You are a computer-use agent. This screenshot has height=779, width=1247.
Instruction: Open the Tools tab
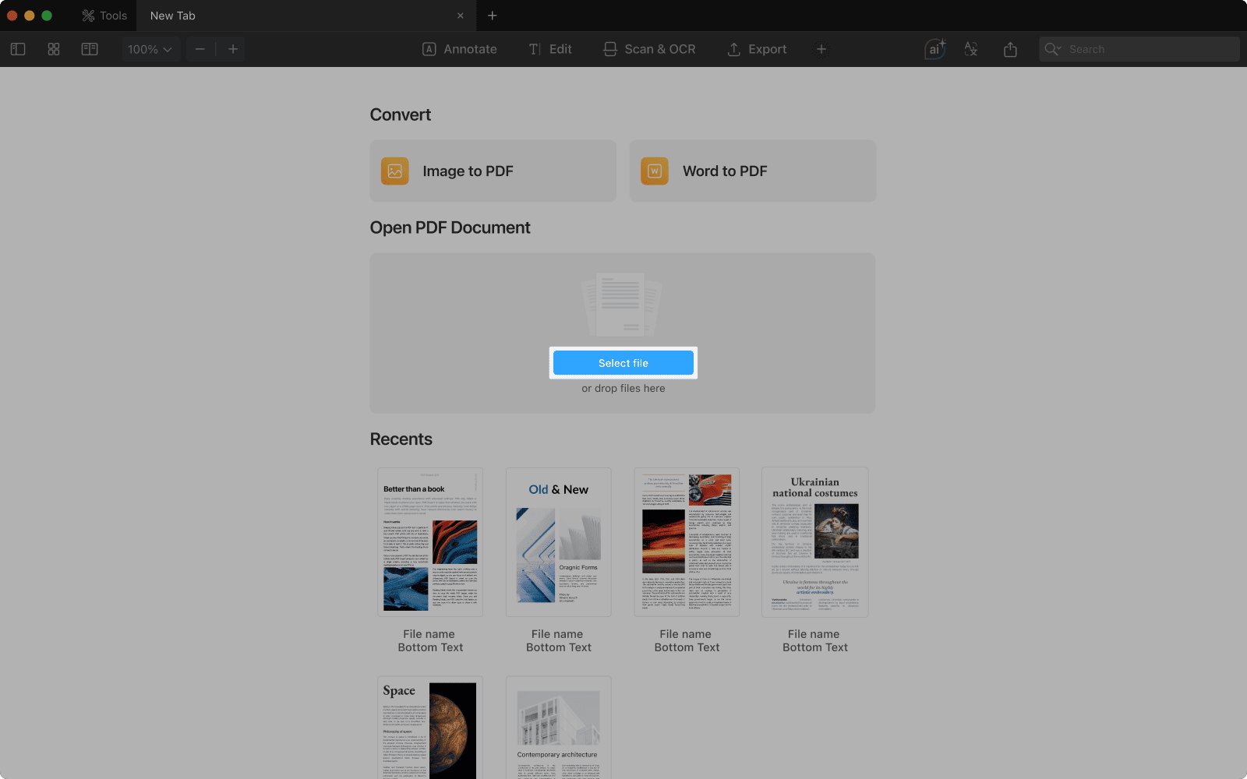[x=104, y=16]
